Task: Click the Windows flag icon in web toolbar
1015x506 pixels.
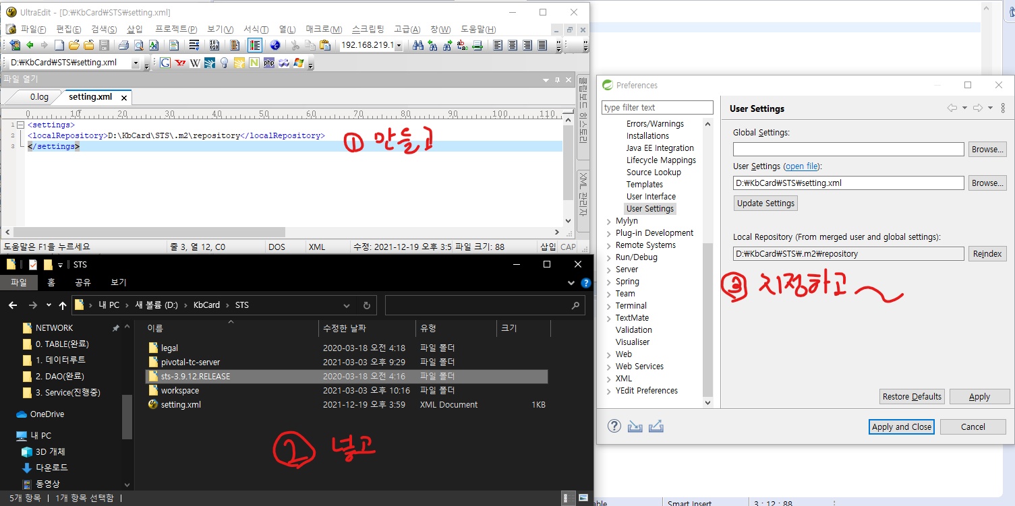Action: [x=299, y=63]
